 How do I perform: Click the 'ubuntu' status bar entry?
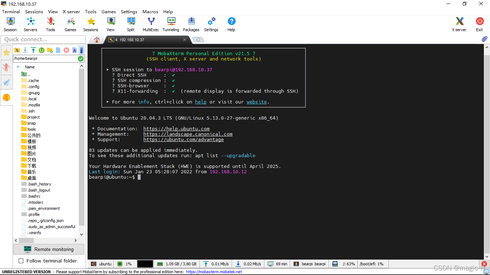coord(102,264)
